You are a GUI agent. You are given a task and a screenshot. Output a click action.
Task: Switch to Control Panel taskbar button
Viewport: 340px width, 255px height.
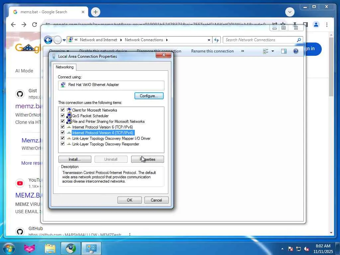91,248
